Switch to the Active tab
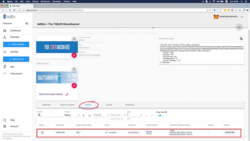Image resolution: width=250 pixels, height=141 pixels. point(88,105)
